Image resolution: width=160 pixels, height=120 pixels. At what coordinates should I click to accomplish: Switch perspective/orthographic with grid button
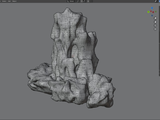pyautogui.click(x=155, y=29)
